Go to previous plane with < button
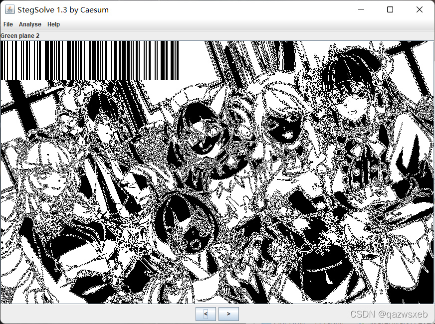 pyautogui.click(x=206, y=314)
